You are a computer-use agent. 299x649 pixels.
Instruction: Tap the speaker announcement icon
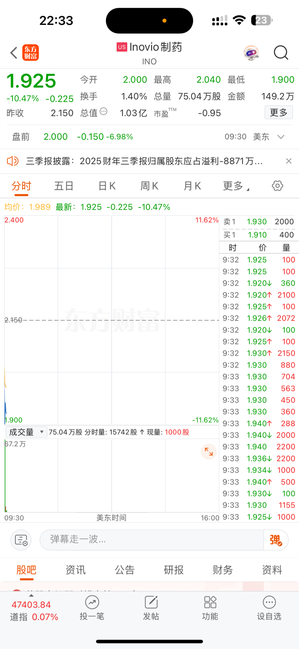click(13, 161)
